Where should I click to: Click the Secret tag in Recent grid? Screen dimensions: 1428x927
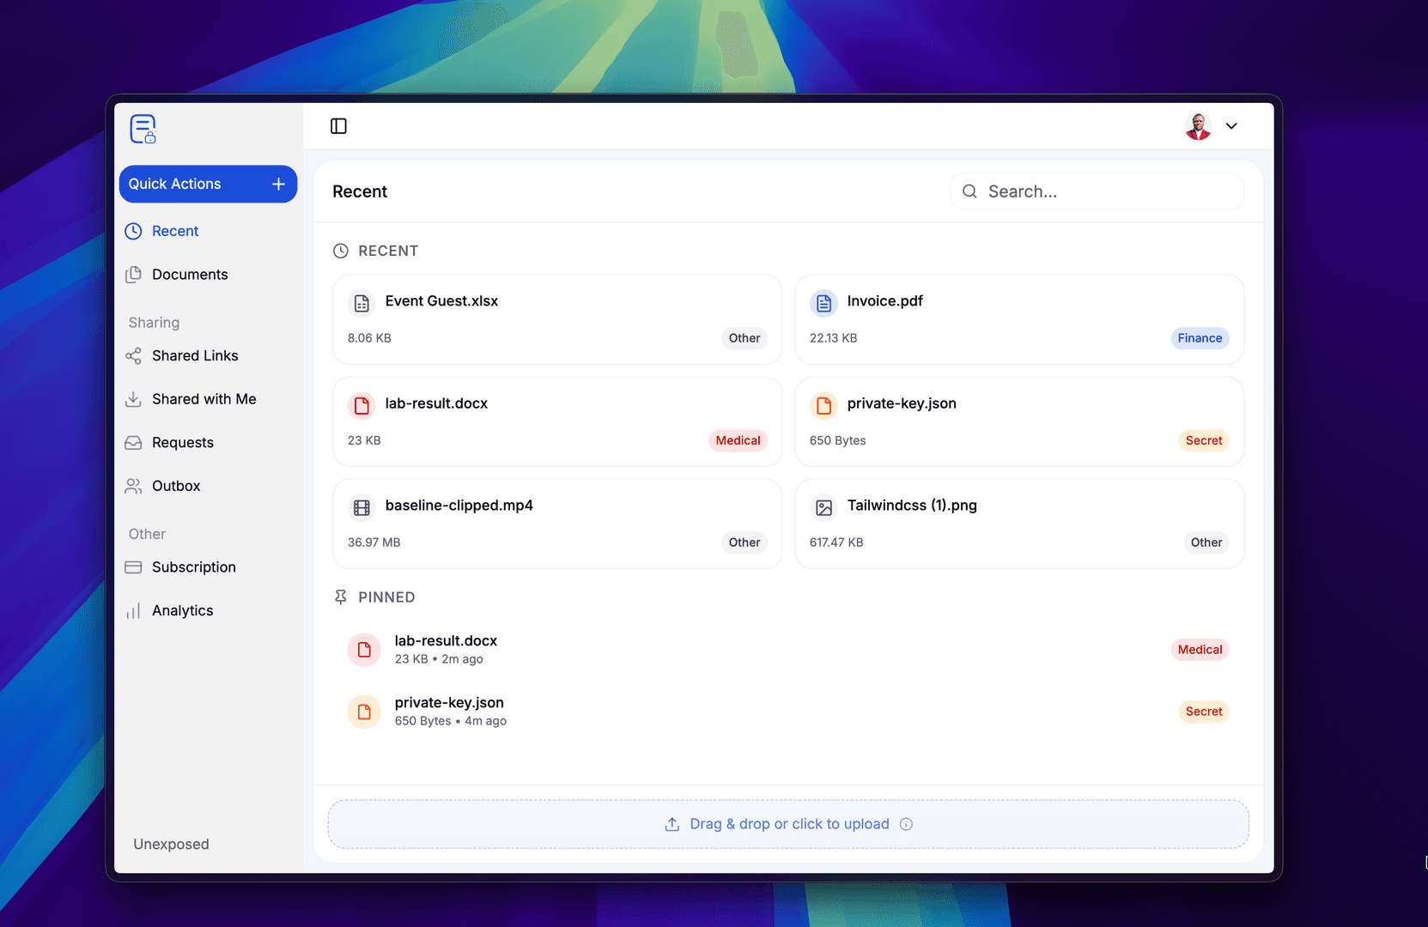click(1204, 440)
